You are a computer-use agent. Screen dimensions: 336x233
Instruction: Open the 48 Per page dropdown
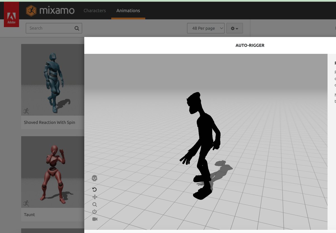pyautogui.click(x=206, y=28)
